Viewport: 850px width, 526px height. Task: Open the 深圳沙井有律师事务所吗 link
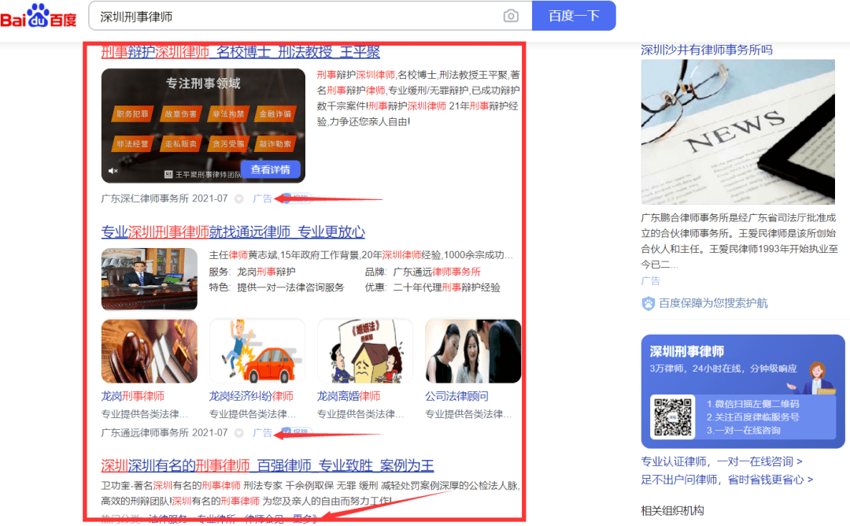[x=706, y=50]
